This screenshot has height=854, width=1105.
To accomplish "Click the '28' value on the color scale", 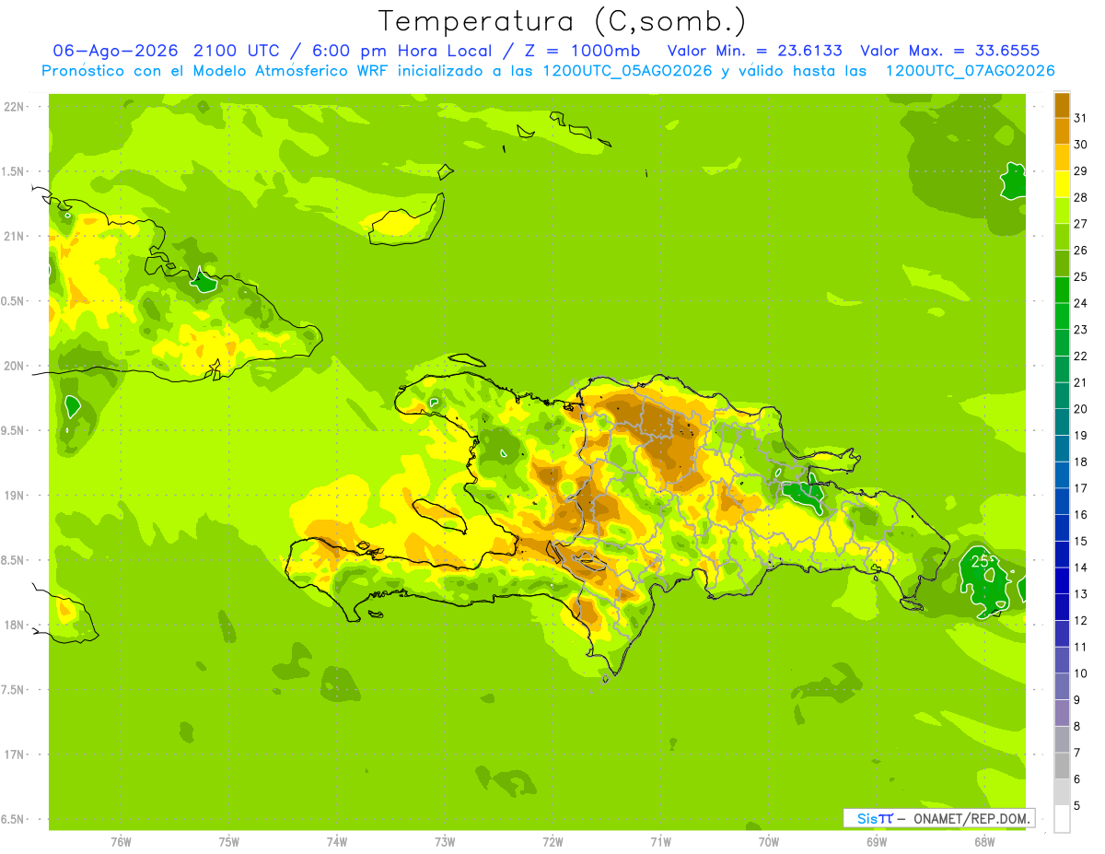I will pyautogui.click(x=1081, y=197).
